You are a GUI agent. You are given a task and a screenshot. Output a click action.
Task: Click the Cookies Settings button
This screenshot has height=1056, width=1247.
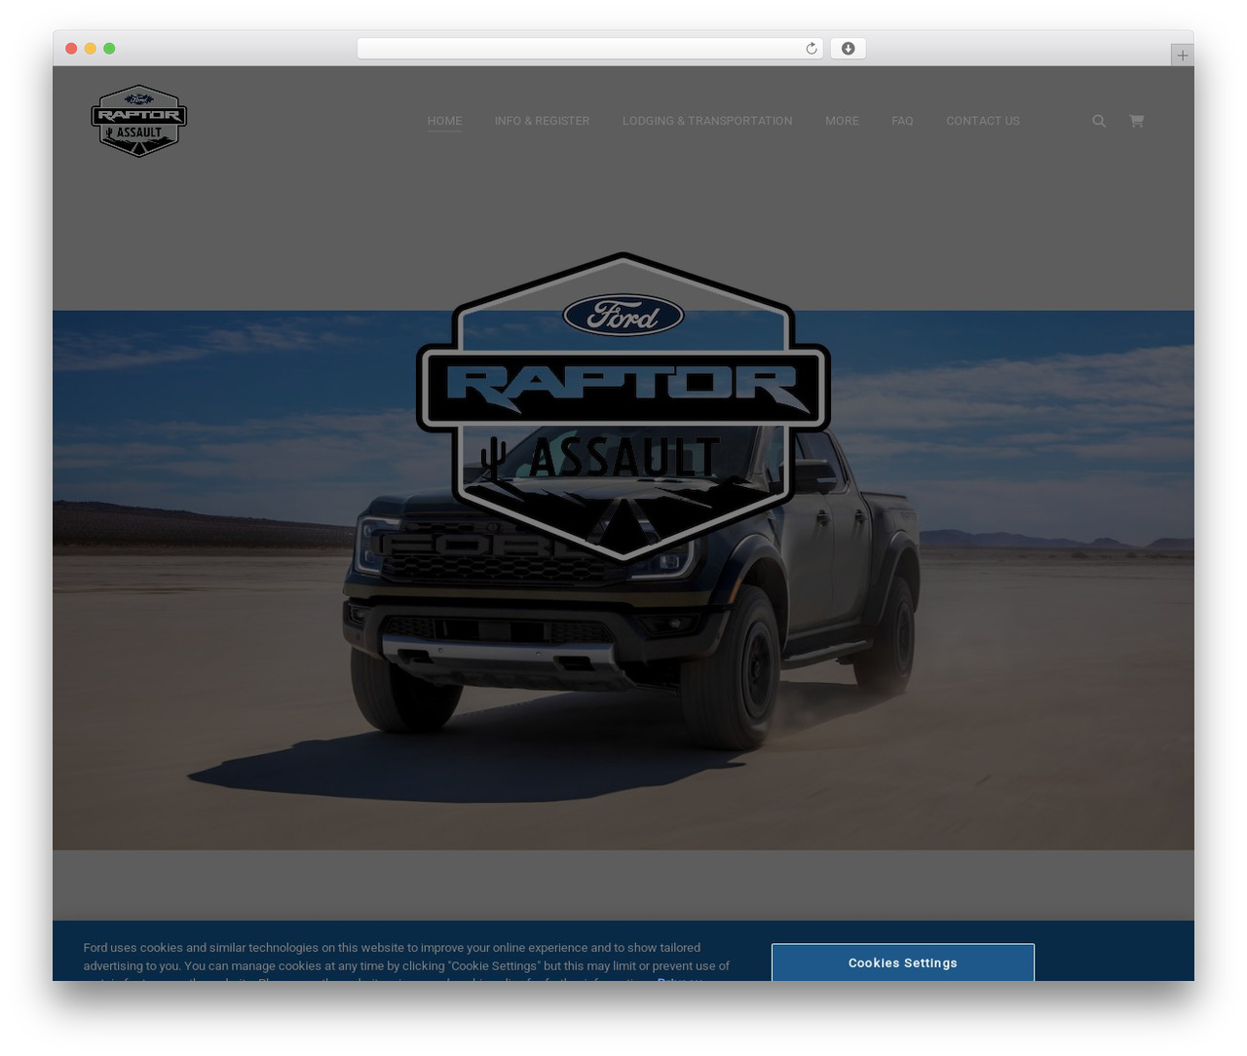point(903,962)
